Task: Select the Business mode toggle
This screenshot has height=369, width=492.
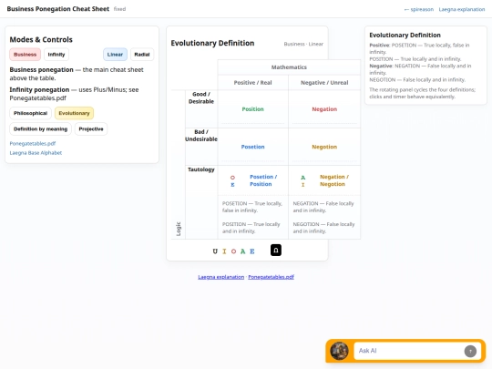Action: pyautogui.click(x=26, y=55)
